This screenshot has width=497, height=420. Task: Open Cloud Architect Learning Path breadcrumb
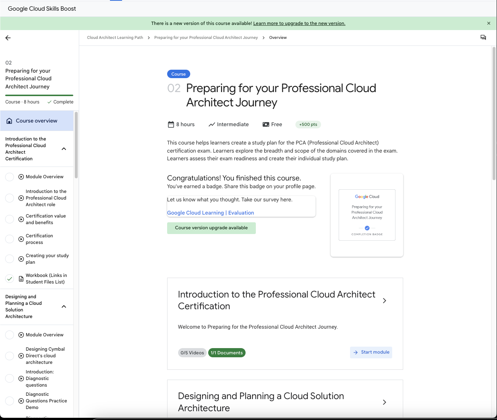[x=115, y=37]
